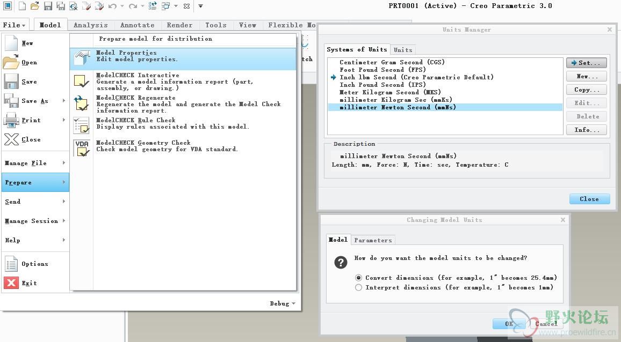
Task: Click the New document icon in the File menu
Action: point(11,43)
